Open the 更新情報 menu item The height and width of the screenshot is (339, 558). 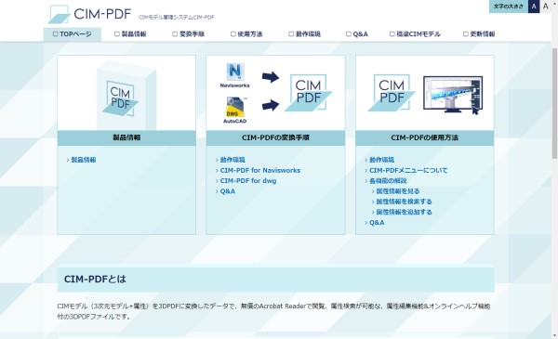coord(479,34)
